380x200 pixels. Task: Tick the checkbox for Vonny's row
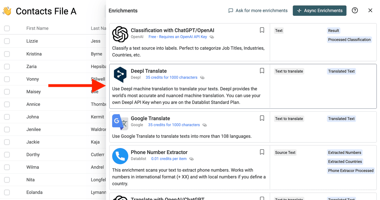click(x=7, y=79)
